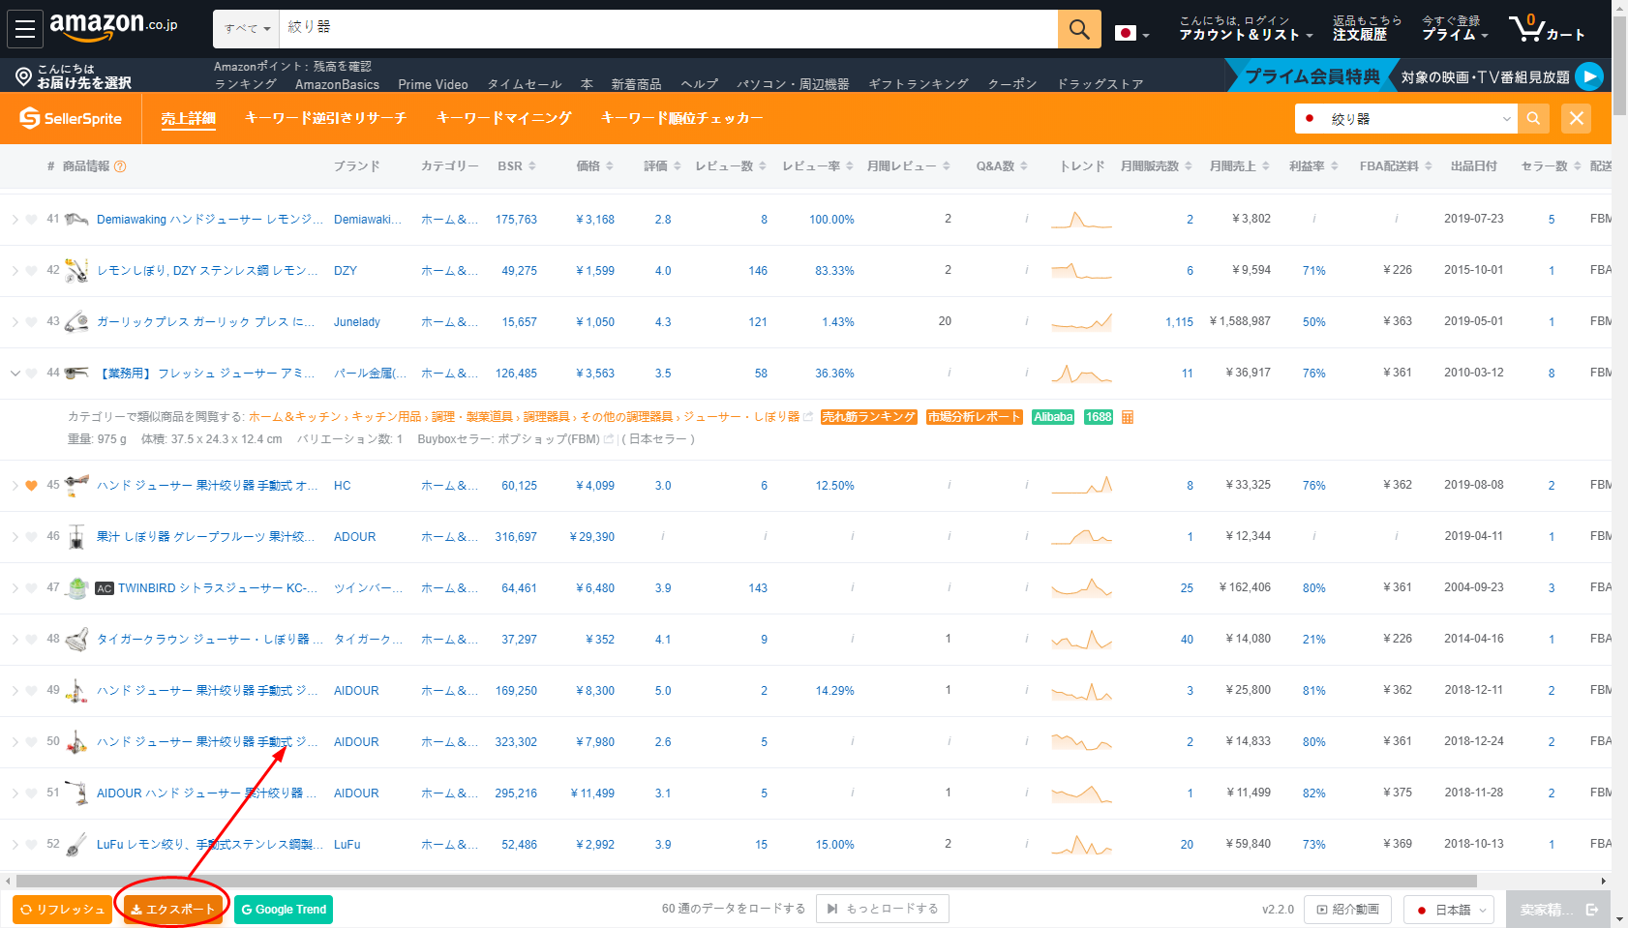Unfavorite row 45 using the orange heart

(31, 486)
